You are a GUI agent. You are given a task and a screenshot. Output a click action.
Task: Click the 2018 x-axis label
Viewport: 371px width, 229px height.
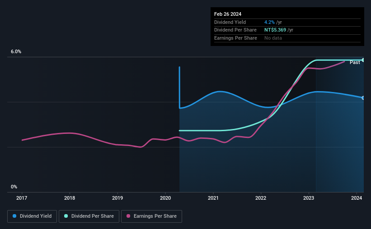tap(70, 198)
